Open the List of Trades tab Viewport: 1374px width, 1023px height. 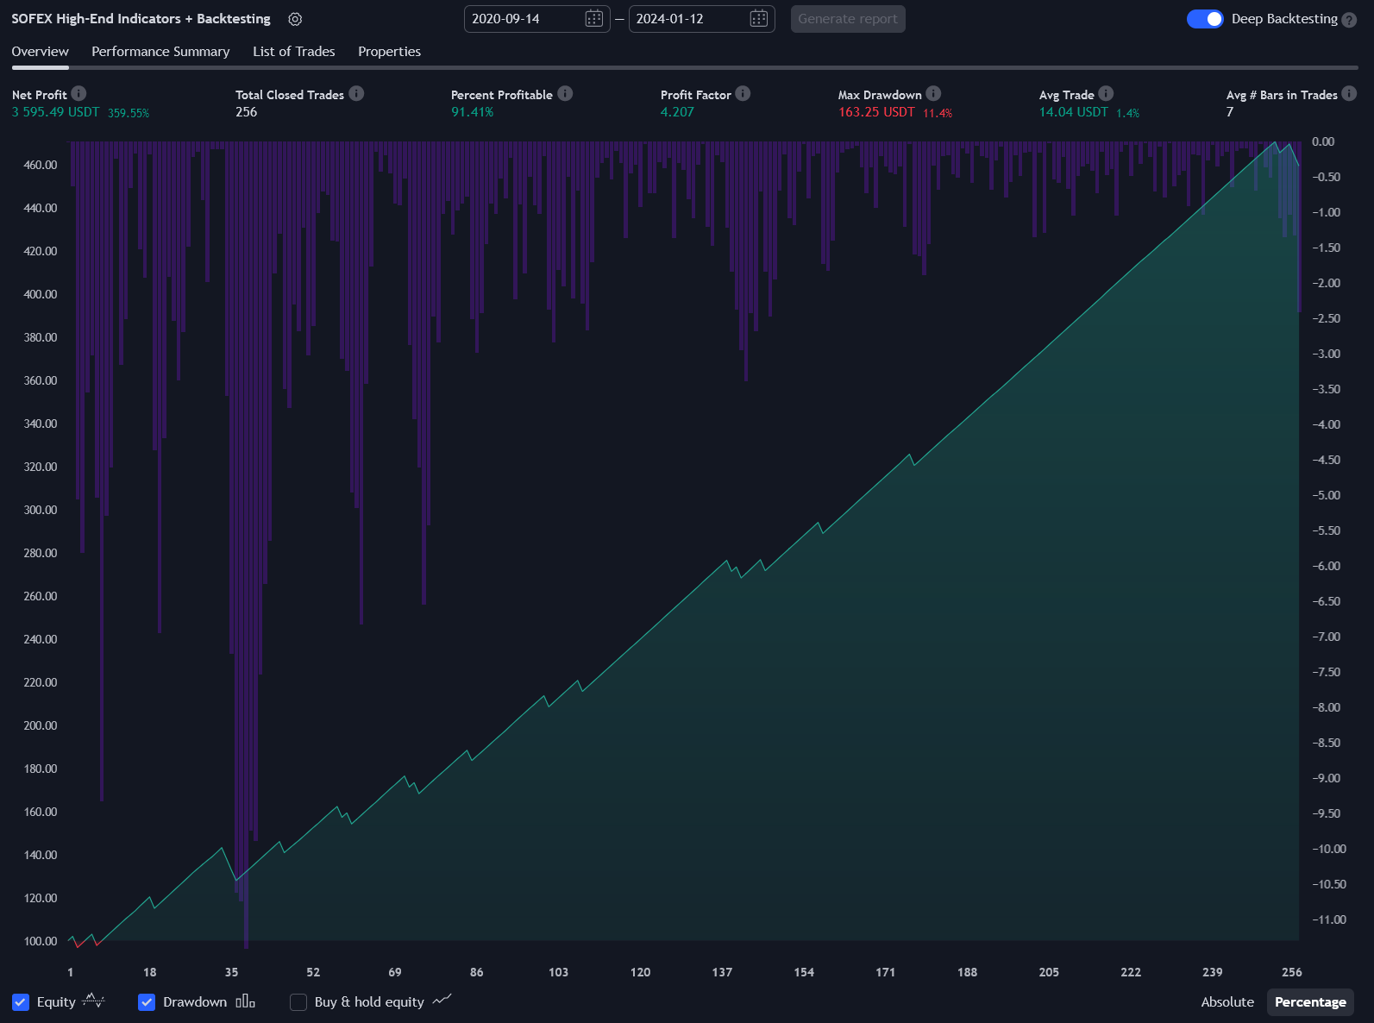click(293, 52)
